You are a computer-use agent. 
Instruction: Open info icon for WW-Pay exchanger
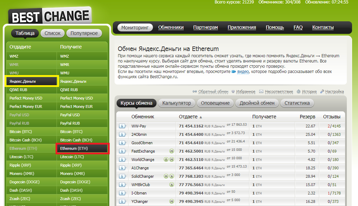122,126
